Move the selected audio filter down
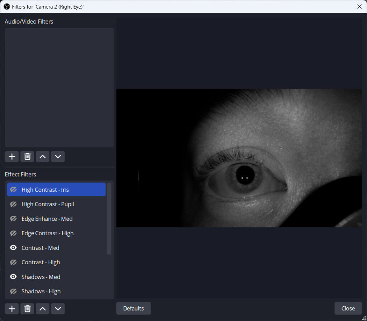The image size is (367, 321). 58,157
